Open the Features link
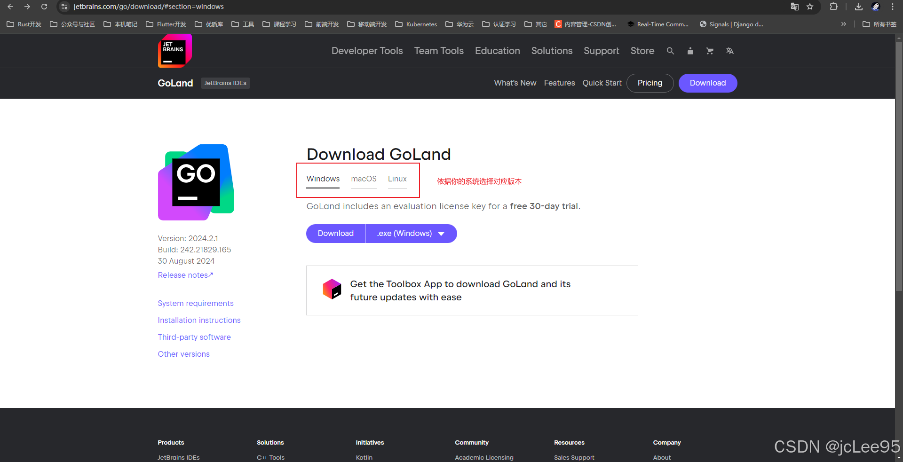This screenshot has width=903, height=462. [560, 83]
